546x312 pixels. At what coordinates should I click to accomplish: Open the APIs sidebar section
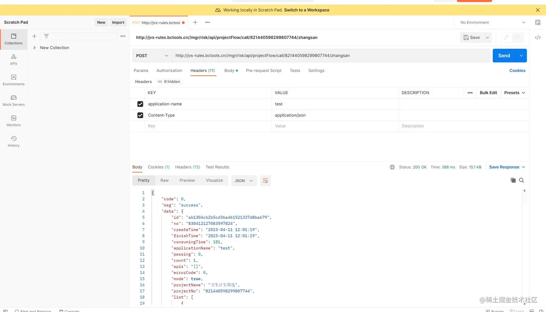click(14, 60)
